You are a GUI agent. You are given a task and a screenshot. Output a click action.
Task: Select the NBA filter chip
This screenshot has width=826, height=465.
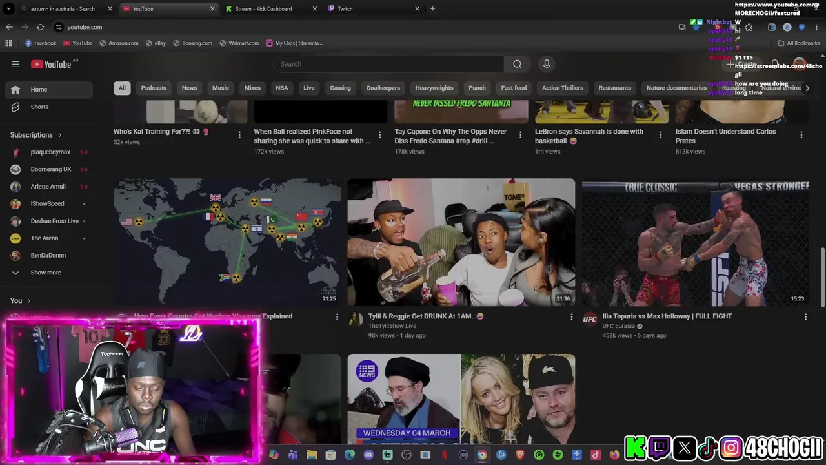282,88
